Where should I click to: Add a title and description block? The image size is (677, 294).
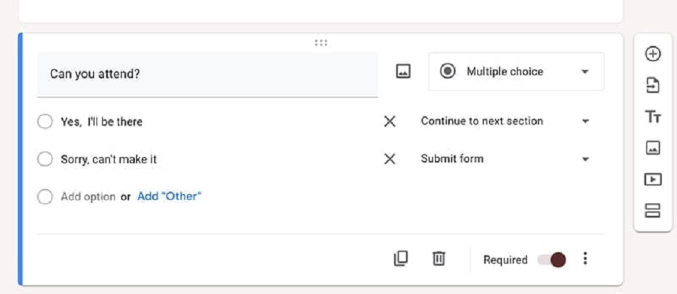(653, 117)
